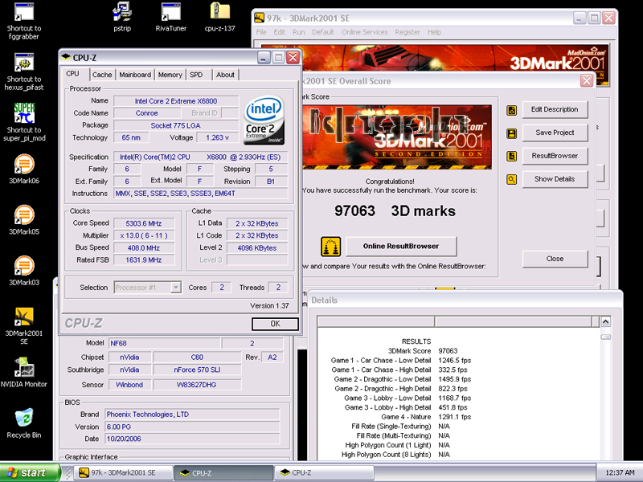This screenshot has height=482, width=643.
Task: Open the Edit menu in 3DMark2001 SE
Action: pyautogui.click(x=279, y=32)
